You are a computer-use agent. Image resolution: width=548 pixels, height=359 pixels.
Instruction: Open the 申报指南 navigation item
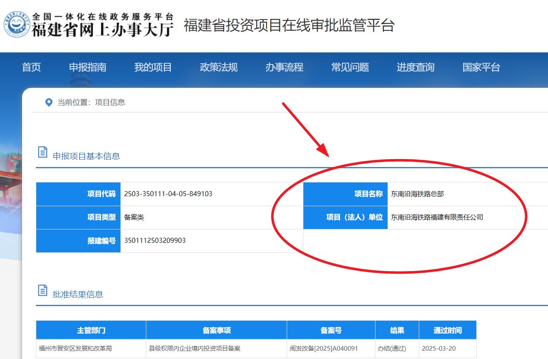(88, 67)
